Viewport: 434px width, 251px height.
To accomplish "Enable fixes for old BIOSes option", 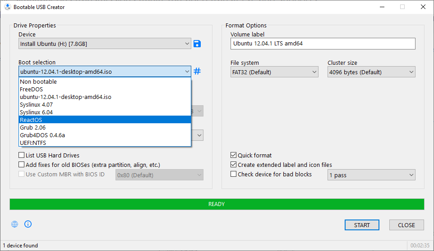I will pos(22,165).
